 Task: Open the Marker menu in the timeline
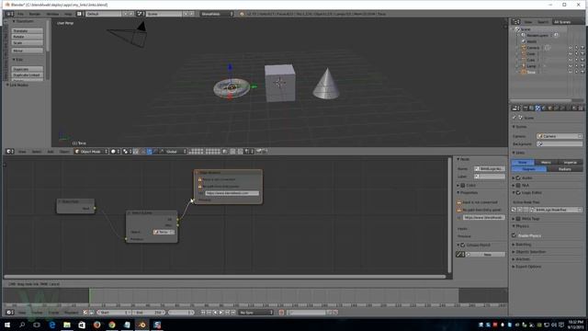pos(37,313)
